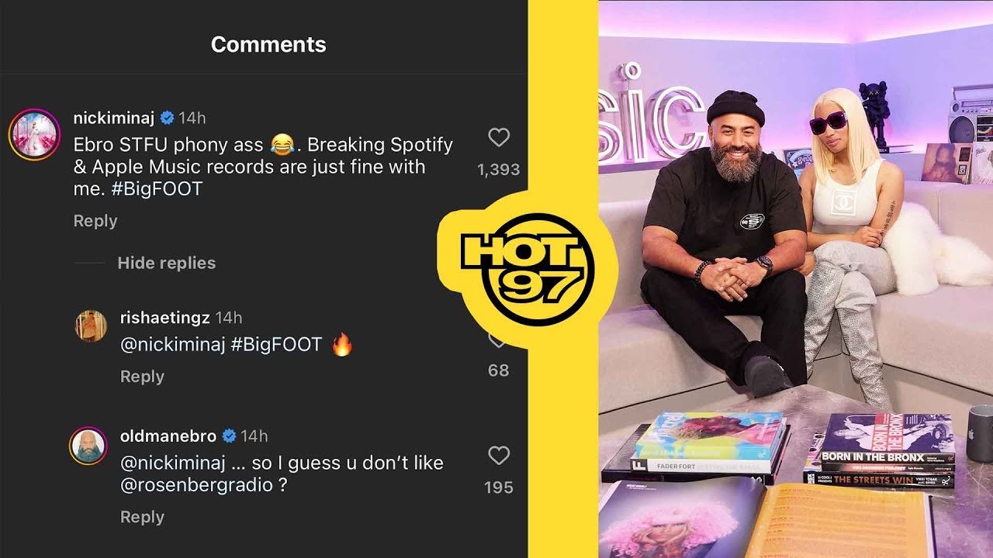
Task: Open nickiminaj profile picture avatar
Action: point(34,134)
